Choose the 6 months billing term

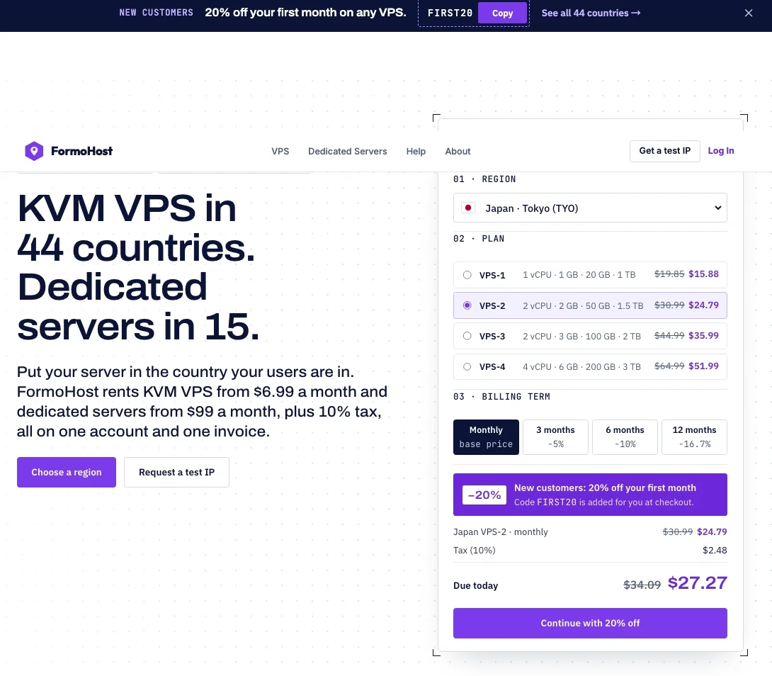(x=625, y=437)
